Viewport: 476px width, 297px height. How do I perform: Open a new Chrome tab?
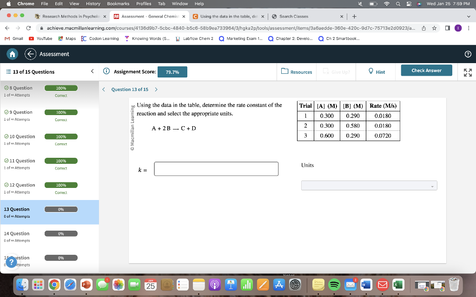tap(354, 16)
